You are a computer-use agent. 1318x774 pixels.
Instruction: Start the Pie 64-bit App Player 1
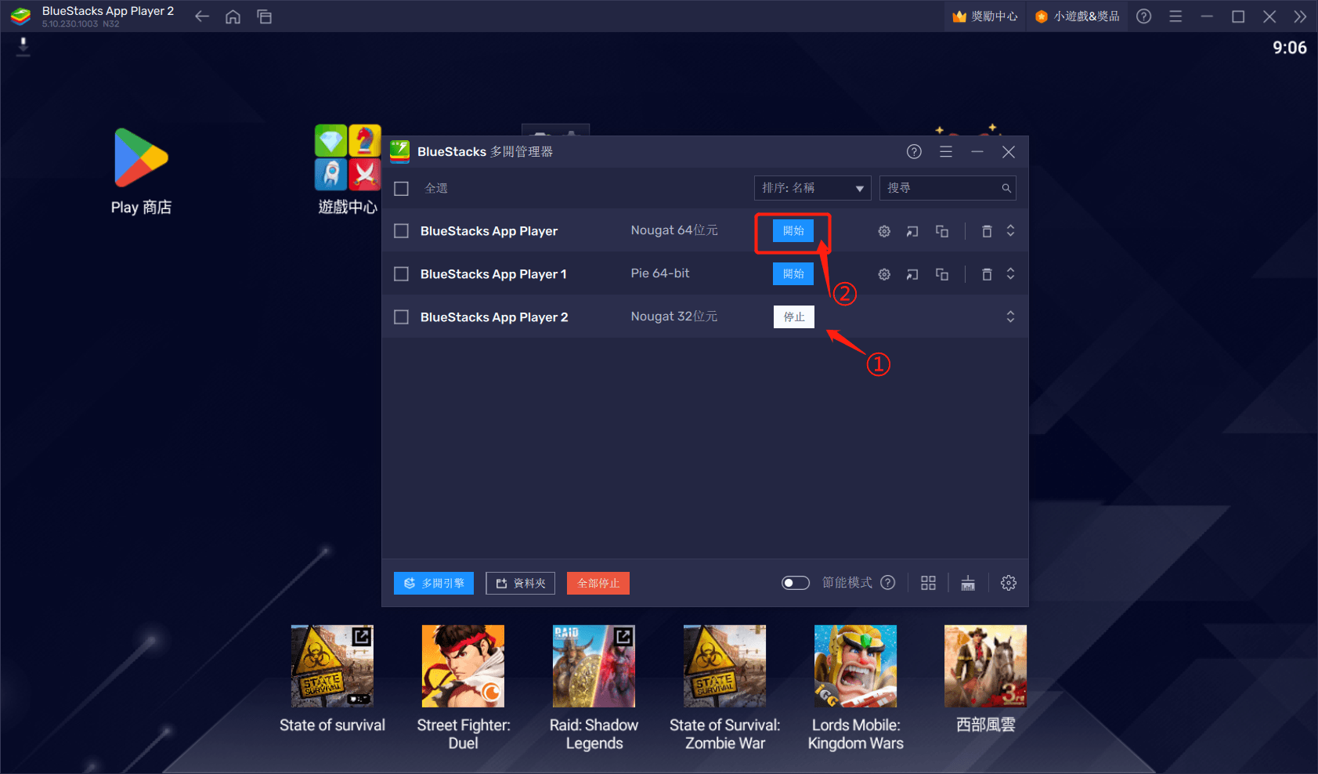click(x=793, y=274)
